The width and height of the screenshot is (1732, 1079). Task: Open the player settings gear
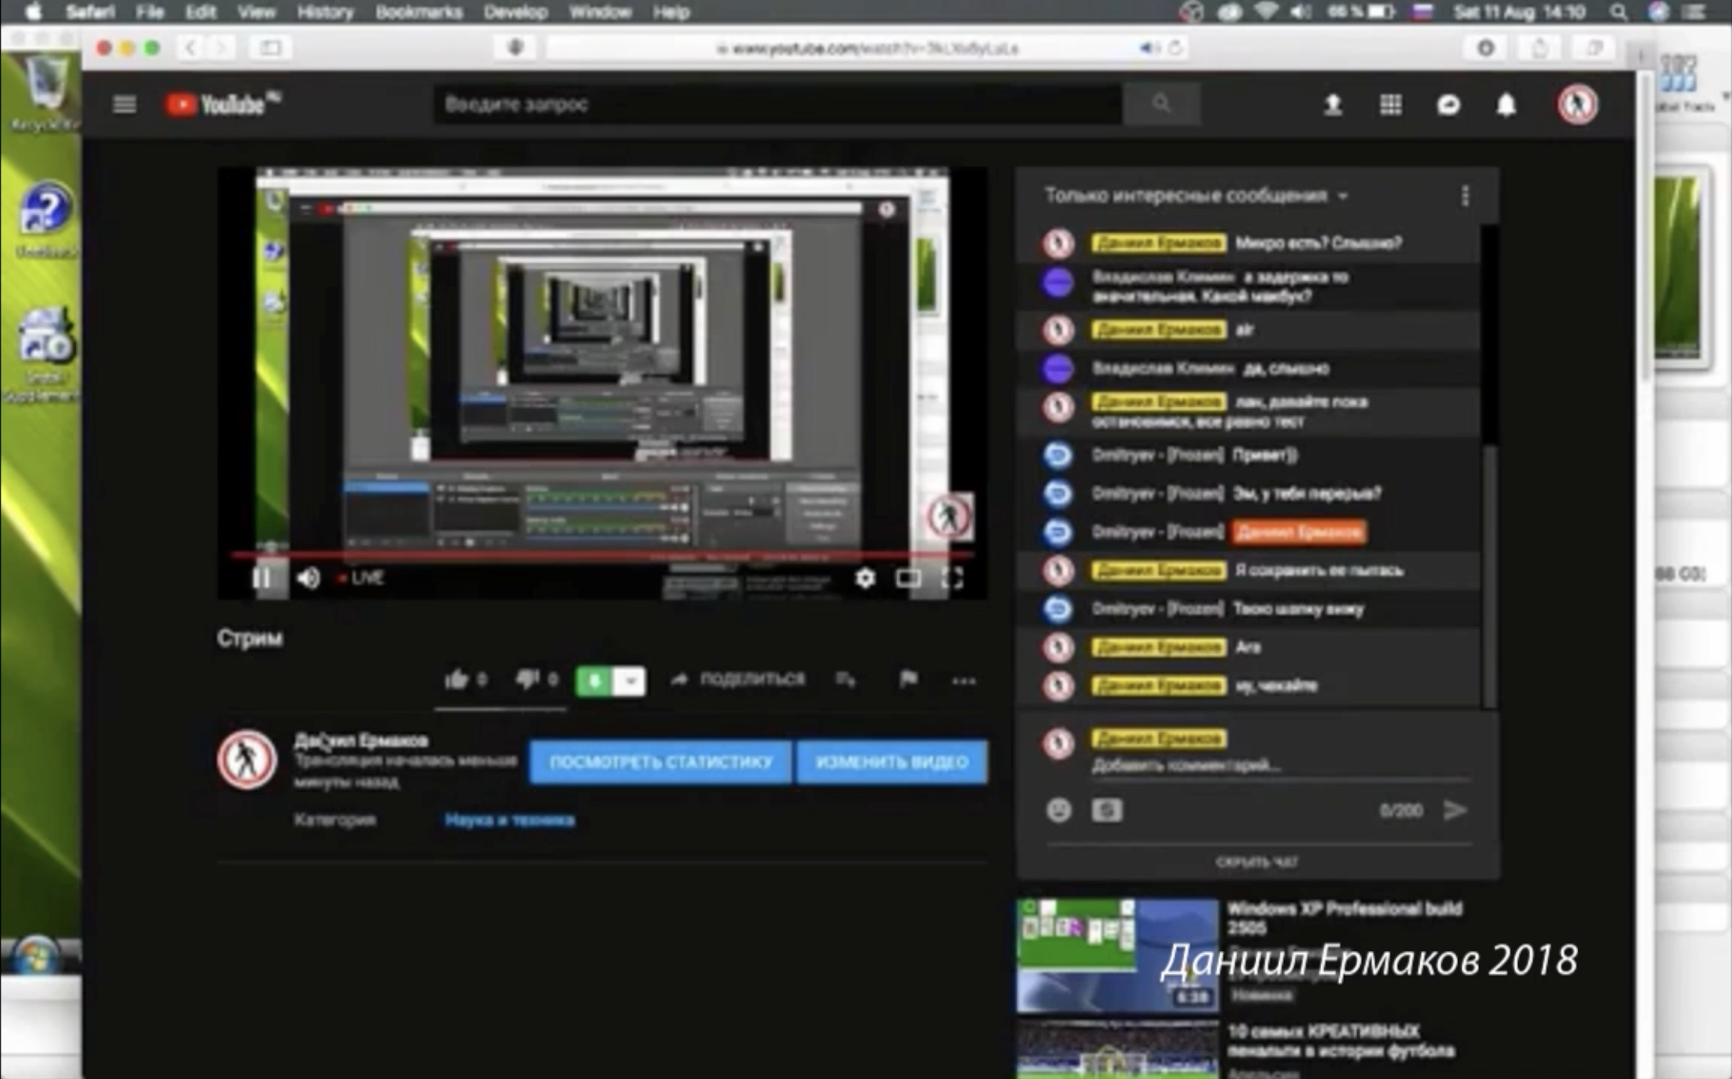865,578
